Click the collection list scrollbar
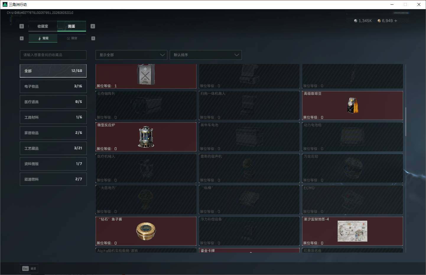This screenshot has height=275, width=426. [406, 122]
